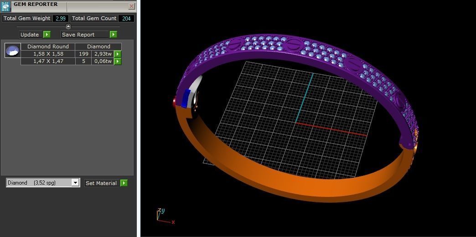
Task: Click the 'Total Gem Count' label
Action: pos(94,18)
